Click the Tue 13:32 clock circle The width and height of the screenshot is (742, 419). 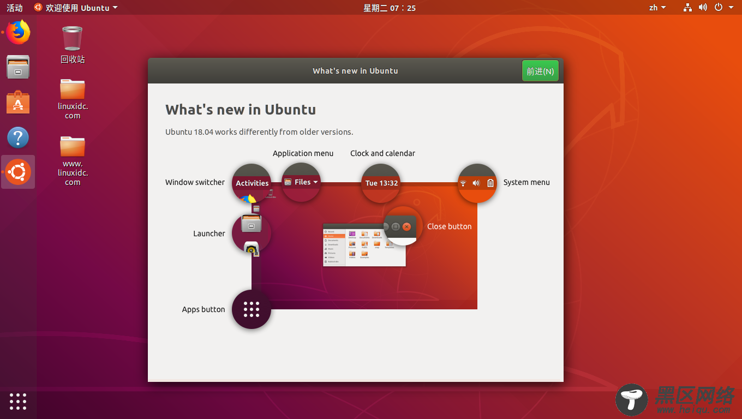(x=381, y=183)
